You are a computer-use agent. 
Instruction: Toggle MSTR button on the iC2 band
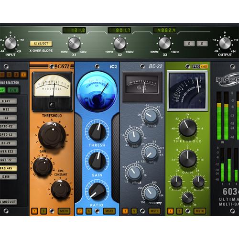[109, 211]
